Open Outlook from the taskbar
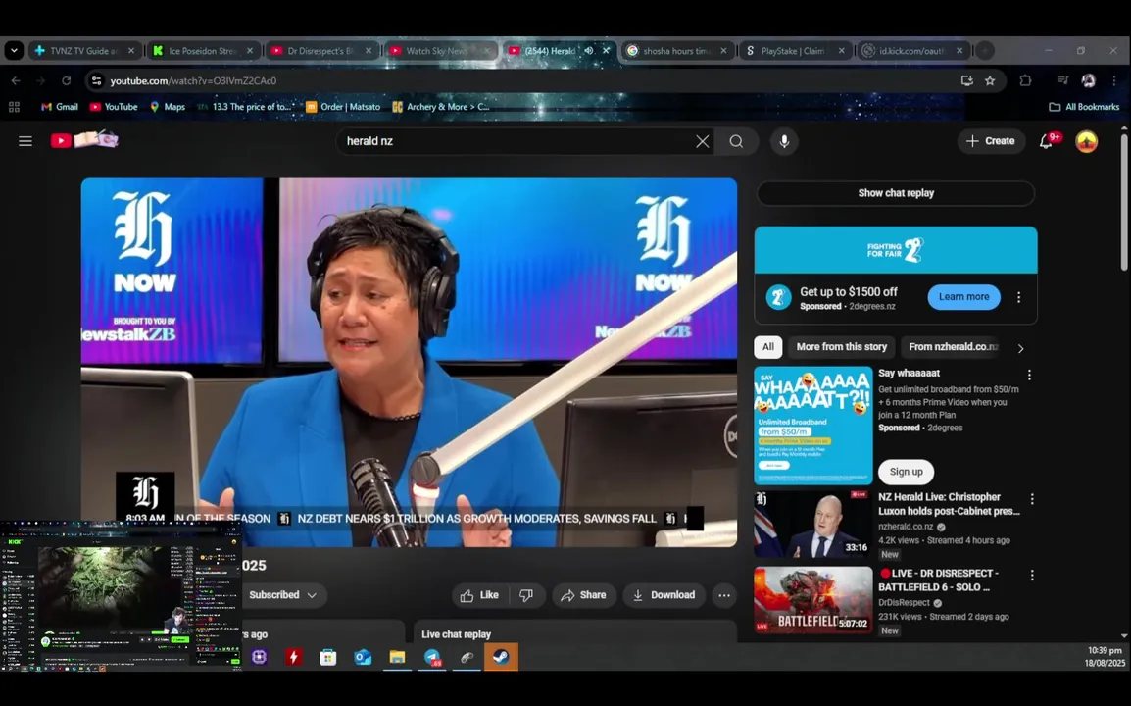The height and width of the screenshot is (706, 1131). click(x=363, y=657)
